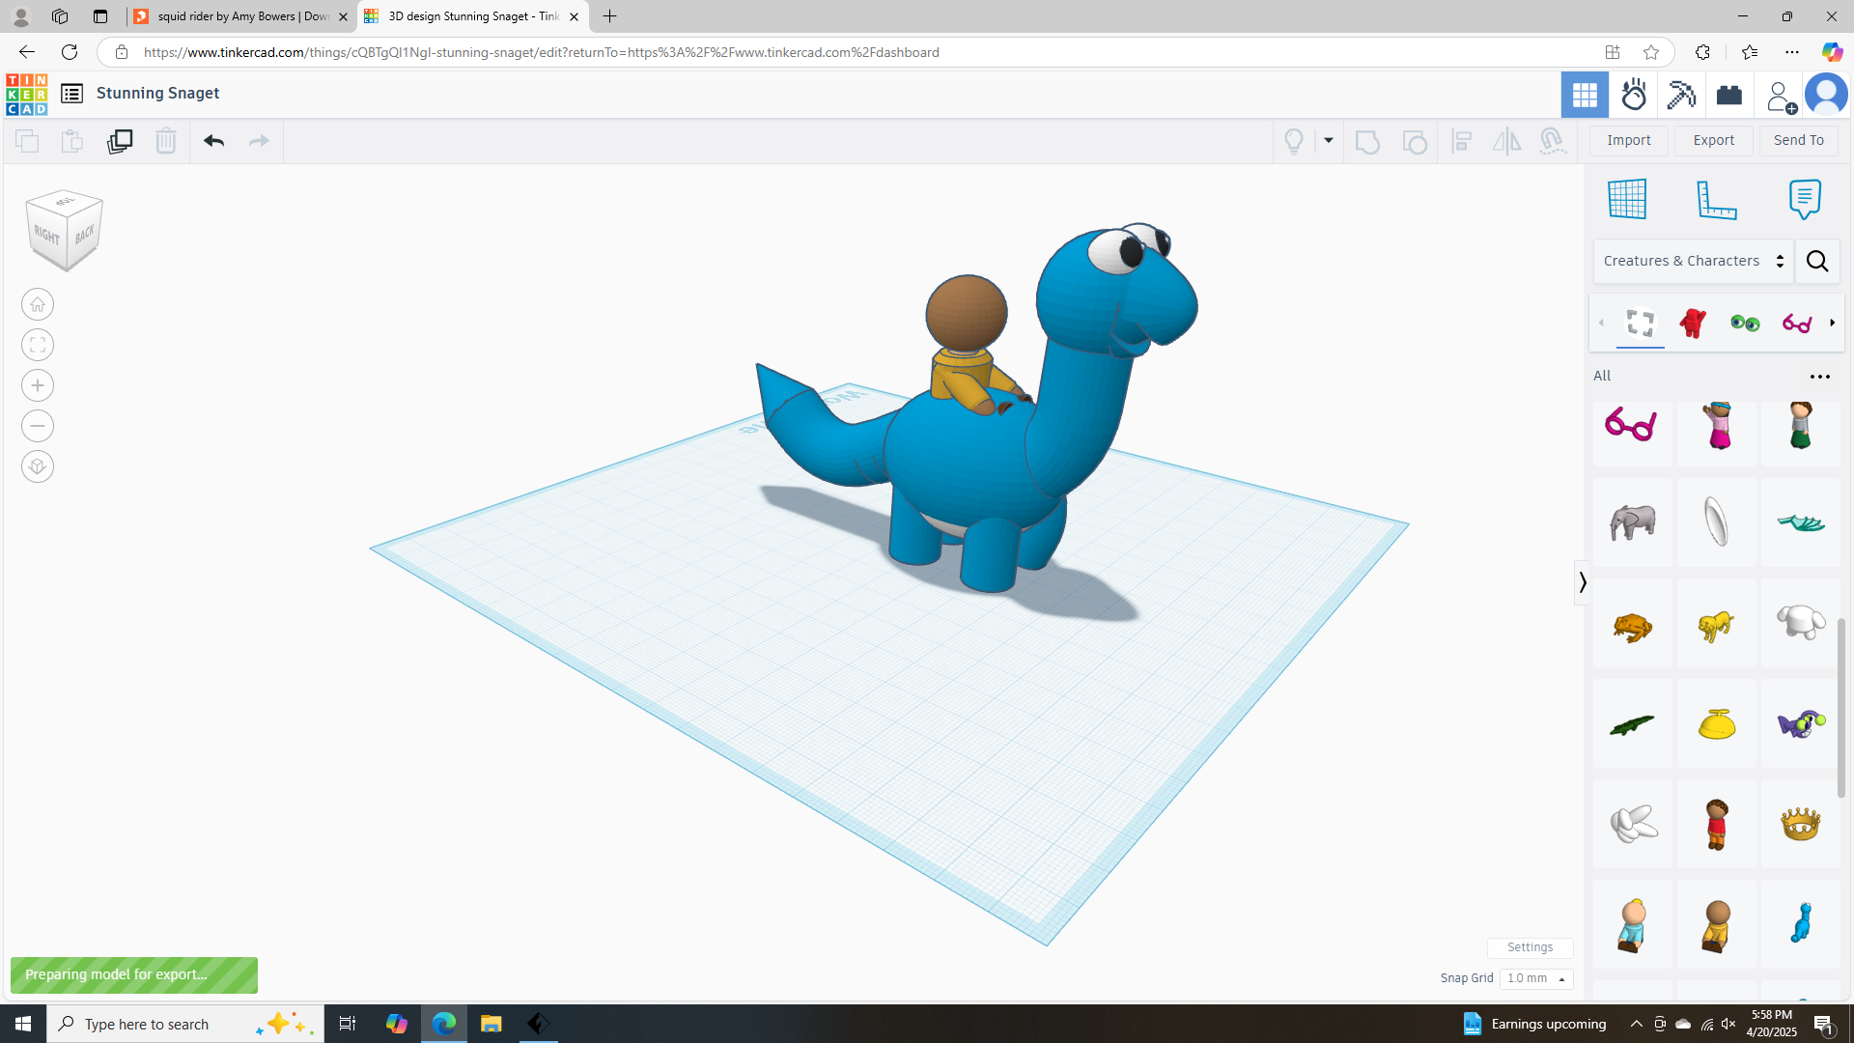Open the three-dots options beside All
This screenshot has width=1854, height=1043.
pos(1820,377)
